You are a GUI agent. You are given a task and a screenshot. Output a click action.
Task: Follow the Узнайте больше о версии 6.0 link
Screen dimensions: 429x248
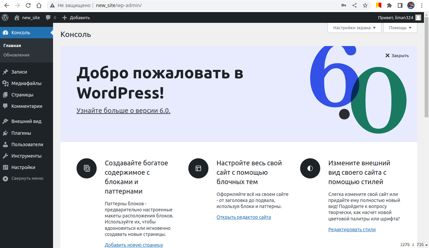[x=123, y=111]
